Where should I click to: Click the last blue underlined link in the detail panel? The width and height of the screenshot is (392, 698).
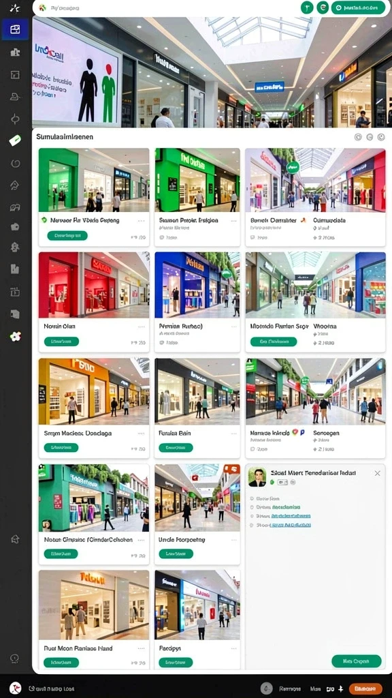[291, 525]
